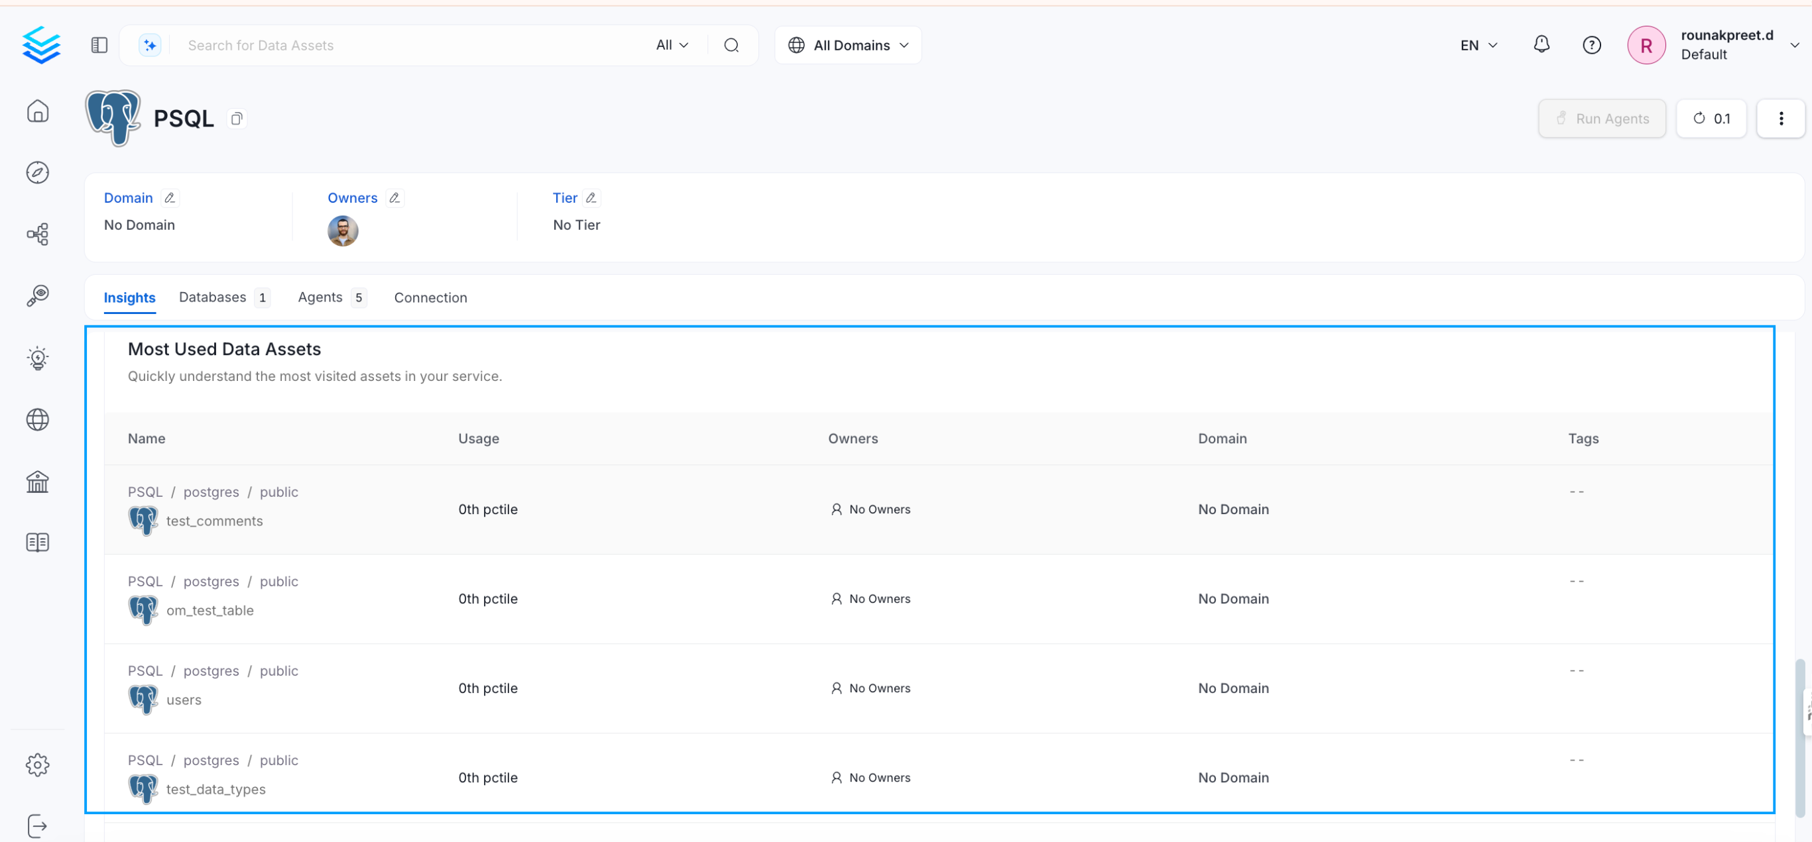Open the test_comments table link
Viewport: 1812px width, 842px height.
point(214,521)
